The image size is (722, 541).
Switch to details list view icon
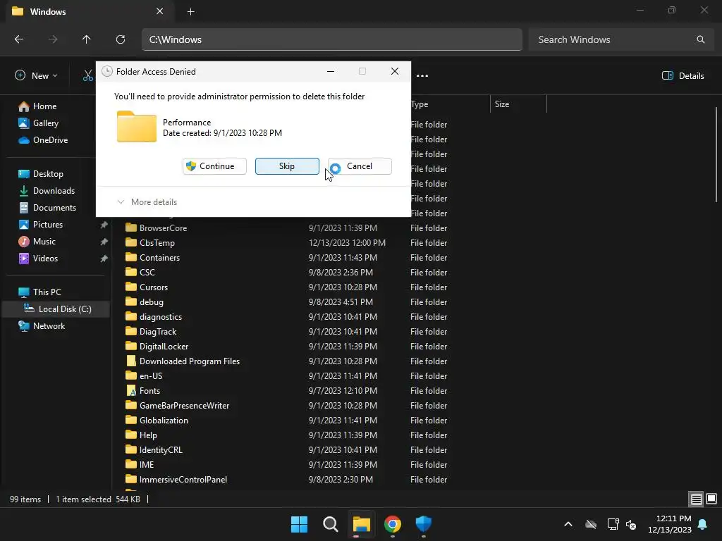click(696, 499)
